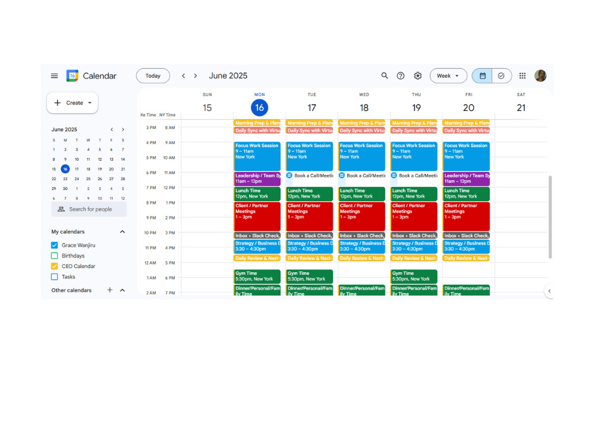Open Friday Leadership / Team Sync event
Viewport: 593px width, 445px height.
click(466, 179)
